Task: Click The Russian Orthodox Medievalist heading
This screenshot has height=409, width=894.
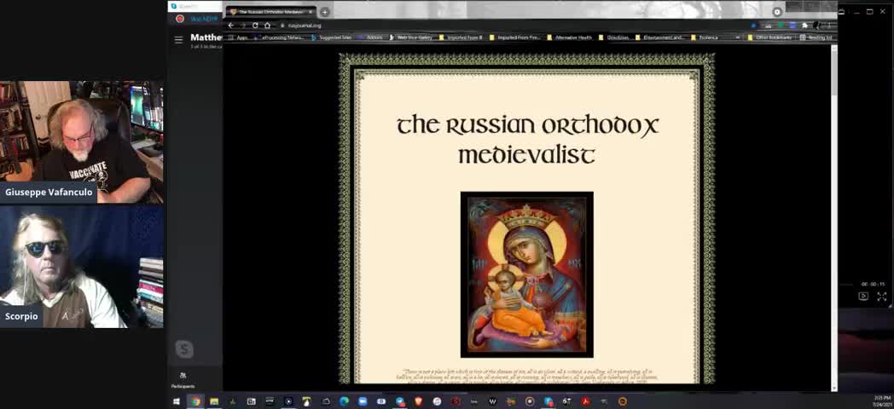Action: [527, 140]
